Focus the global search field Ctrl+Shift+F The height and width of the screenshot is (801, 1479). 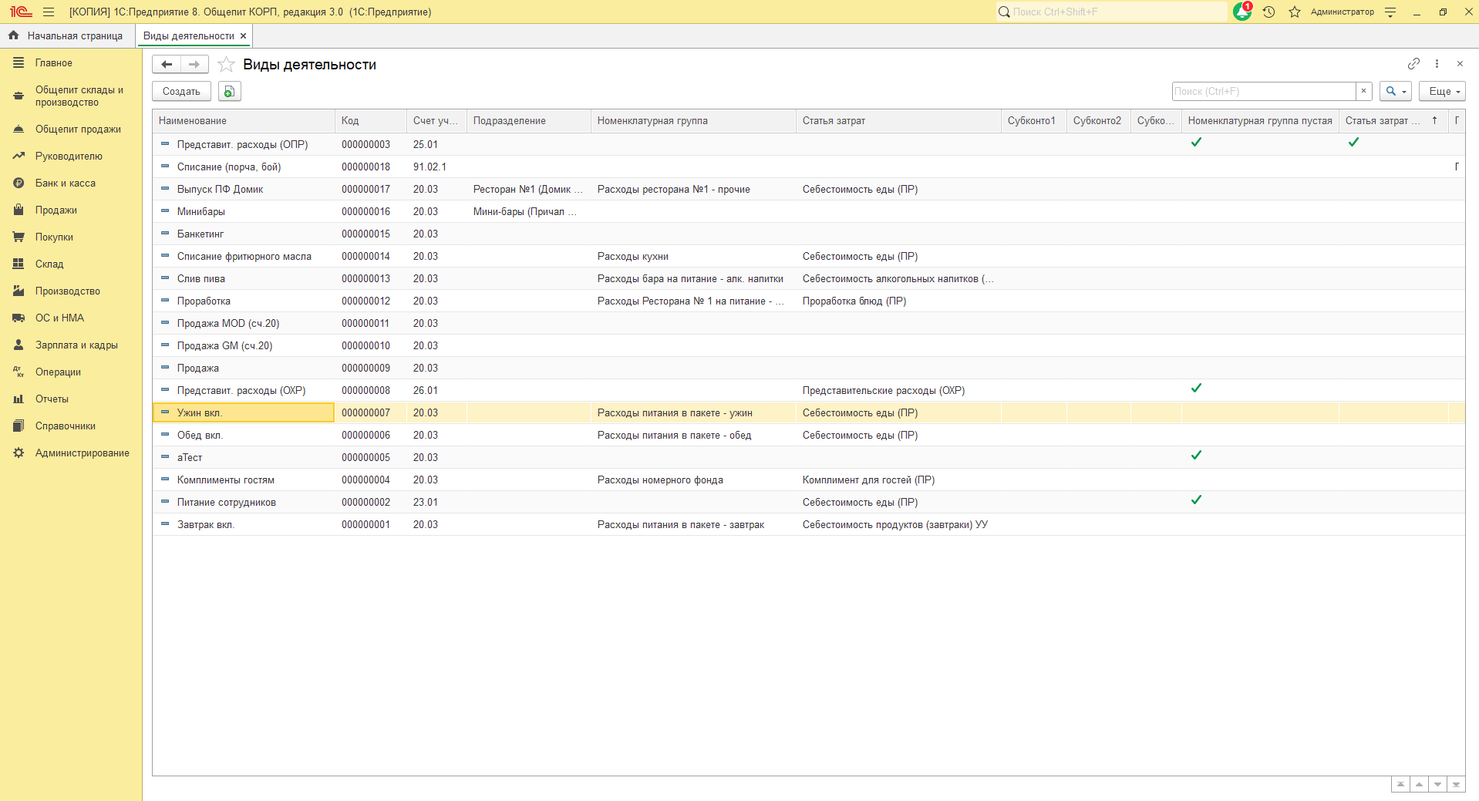(x=1110, y=12)
